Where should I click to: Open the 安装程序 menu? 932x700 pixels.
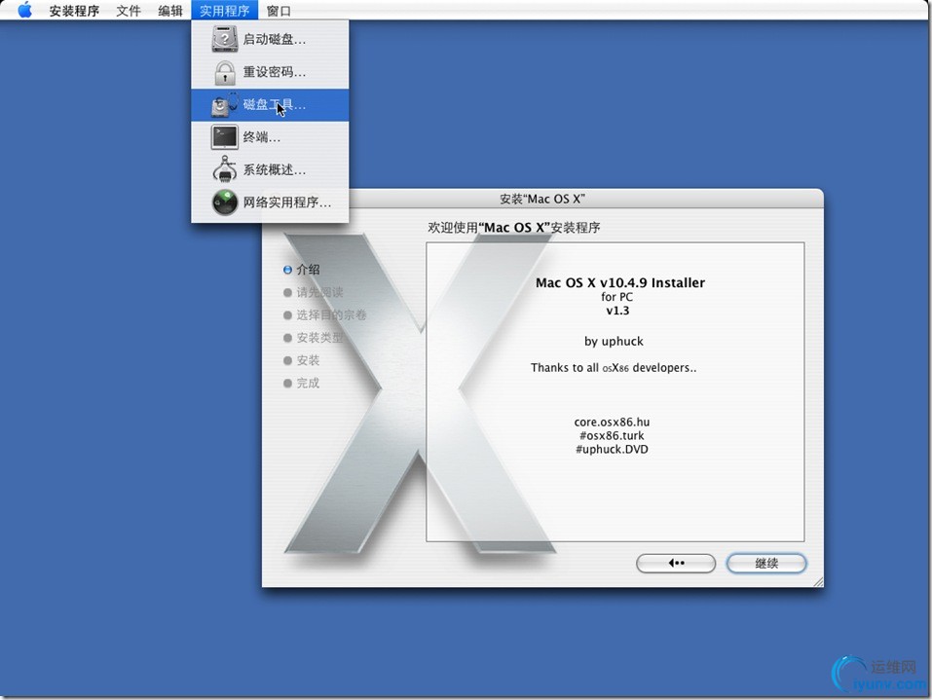coord(74,11)
